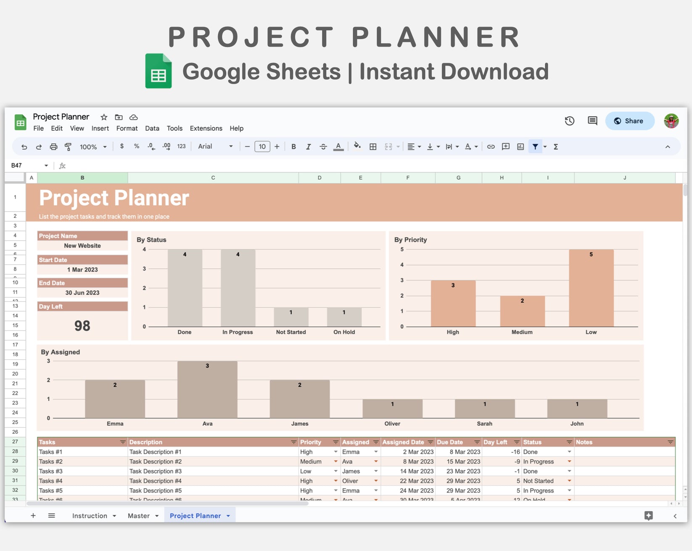Image resolution: width=692 pixels, height=551 pixels.
Task: Insert a comment using the comment icon
Action: point(505,147)
